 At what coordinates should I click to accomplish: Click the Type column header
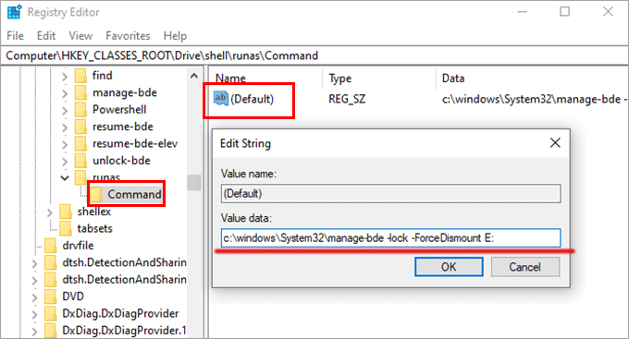tap(340, 79)
